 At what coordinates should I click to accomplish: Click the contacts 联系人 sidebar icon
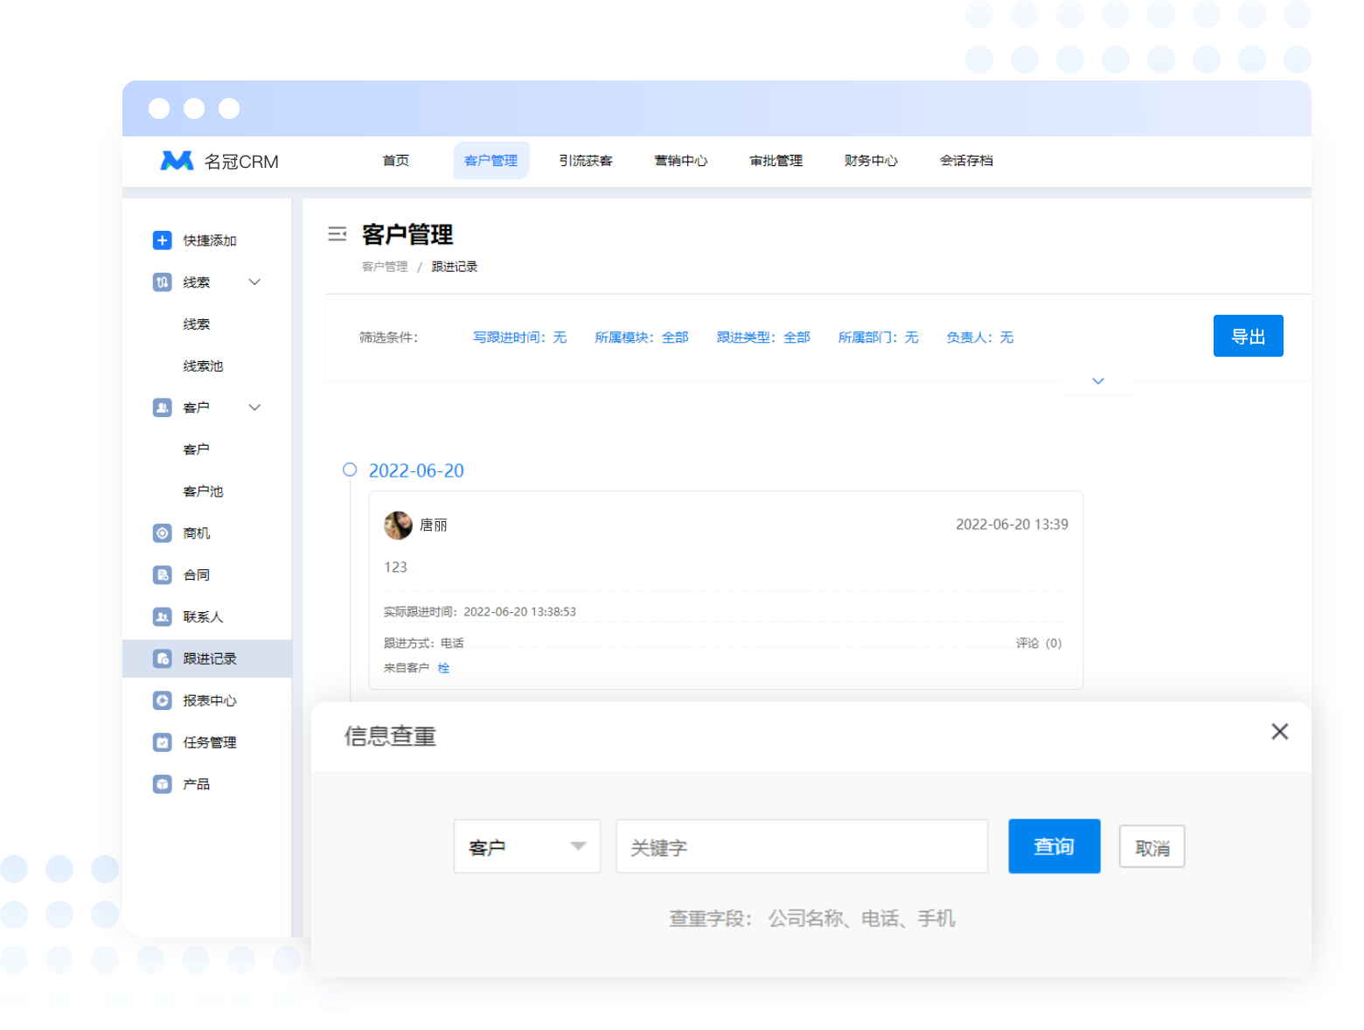(162, 617)
